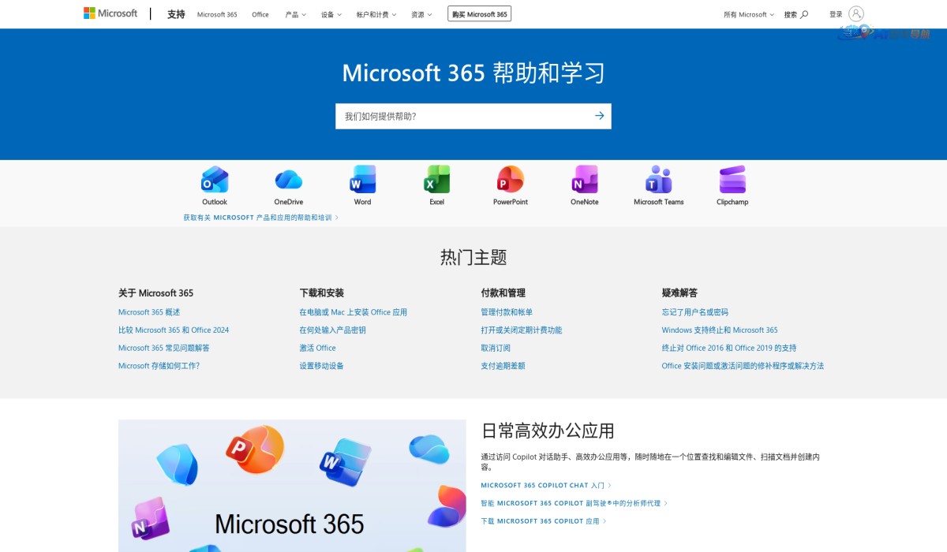
Task: Select the OneNote icon
Action: click(x=583, y=179)
